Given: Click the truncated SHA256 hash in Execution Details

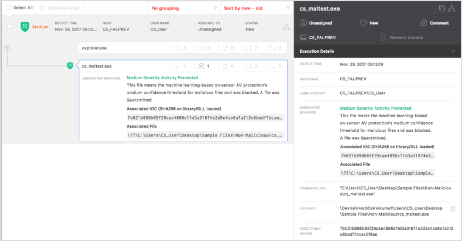Looking at the screenshot, I should click(x=387, y=155).
